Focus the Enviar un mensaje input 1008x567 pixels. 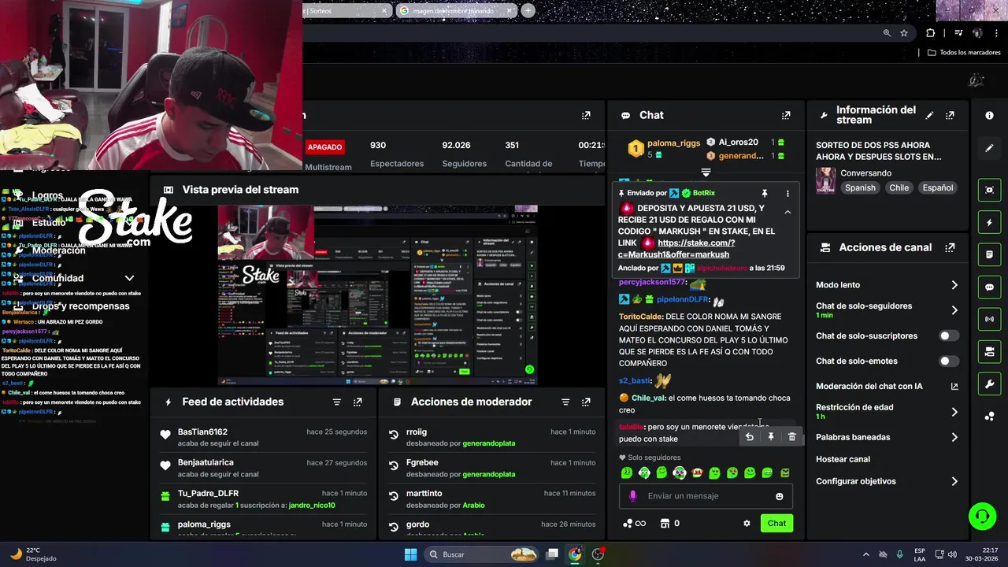pyautogui.click(x=706, y=496)
